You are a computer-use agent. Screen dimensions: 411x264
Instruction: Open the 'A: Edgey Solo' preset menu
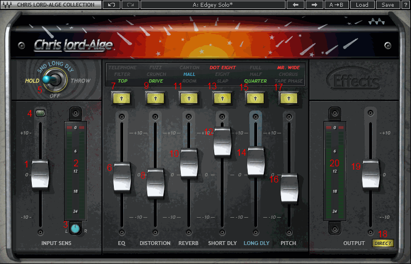pyautogui.click(x=212, y=4)
